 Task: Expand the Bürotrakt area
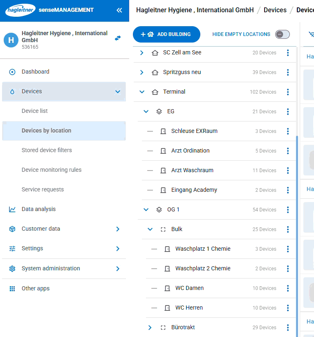click(x=150, y=328)
